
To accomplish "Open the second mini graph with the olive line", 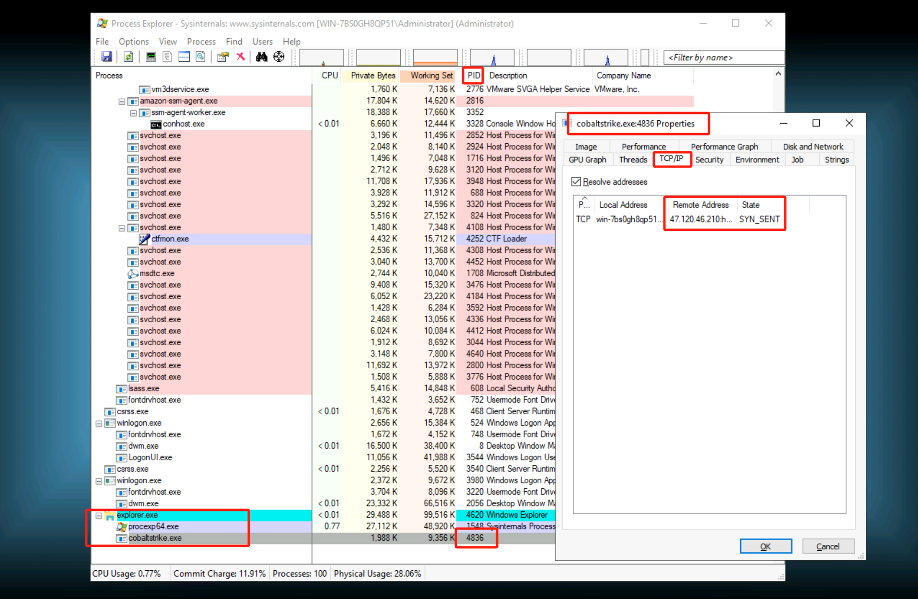I will pos(378,57).
